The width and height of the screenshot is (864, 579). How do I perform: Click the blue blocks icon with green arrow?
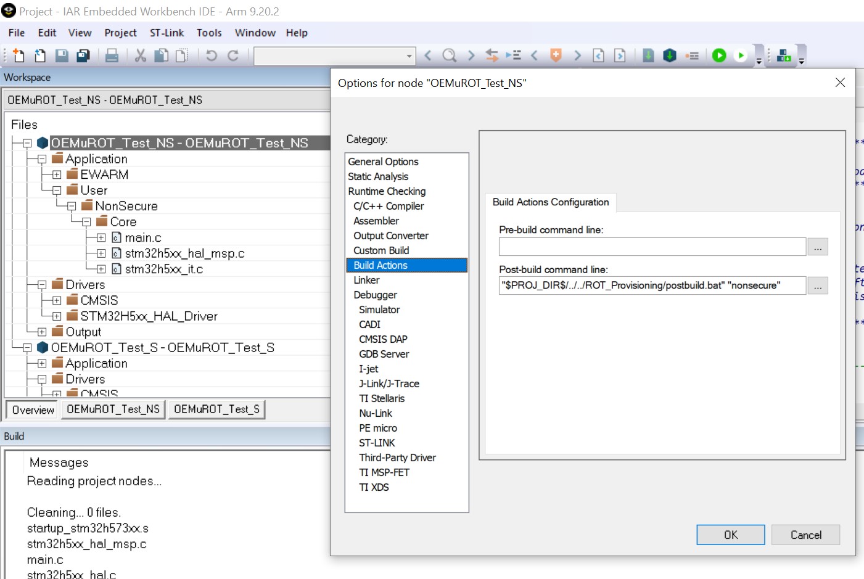[784, 55]
